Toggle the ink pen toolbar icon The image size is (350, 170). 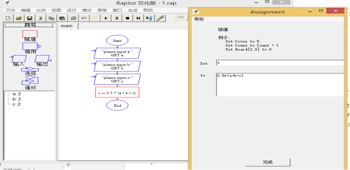160,18
